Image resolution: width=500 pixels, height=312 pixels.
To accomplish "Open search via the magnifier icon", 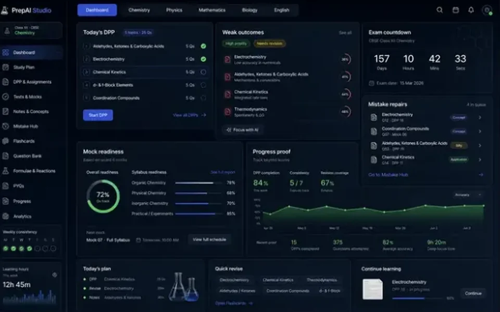I will coord(440,10).
